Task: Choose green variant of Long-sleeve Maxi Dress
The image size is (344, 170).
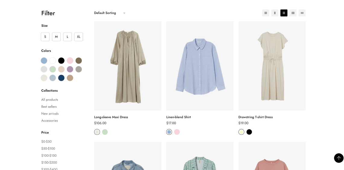Action: tap(105, 132)
